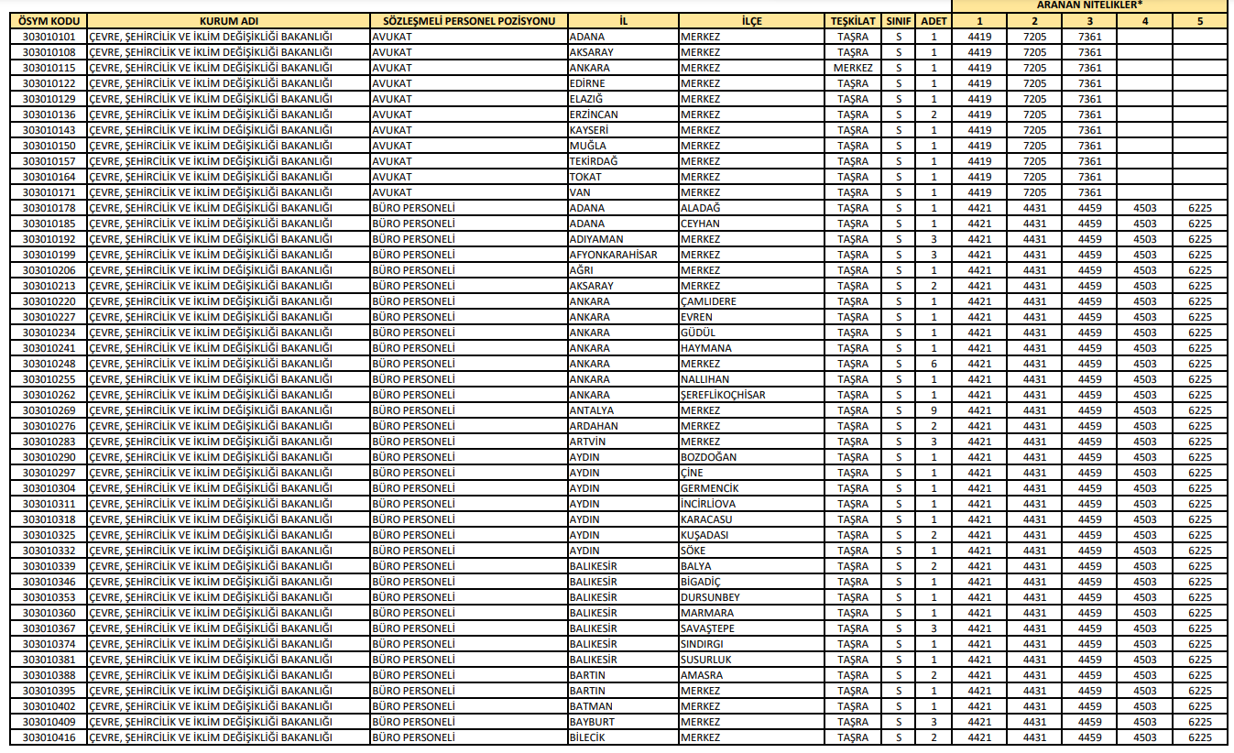Click the VAN city cell
Image resolution: width=1234 pixels, height=753 pixels.
click(623, 192)
